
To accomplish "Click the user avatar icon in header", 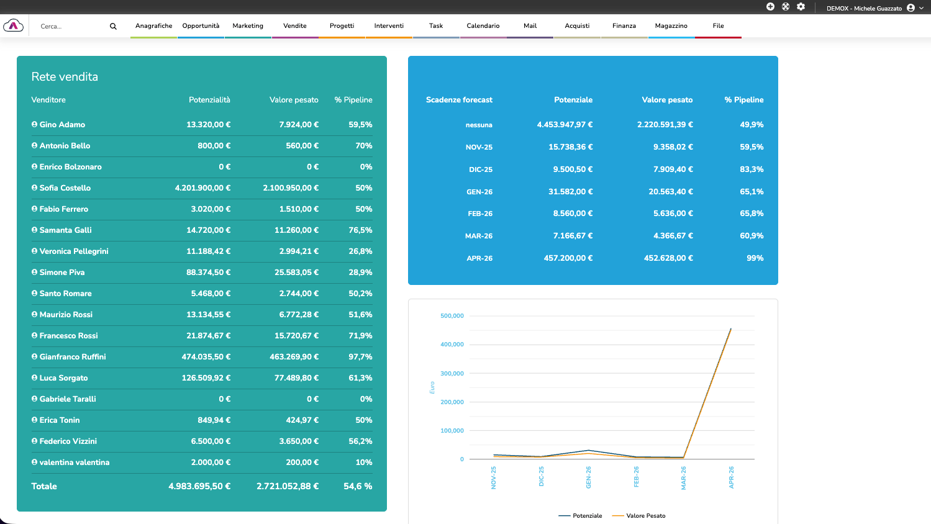I will click(x=911, y=8).
